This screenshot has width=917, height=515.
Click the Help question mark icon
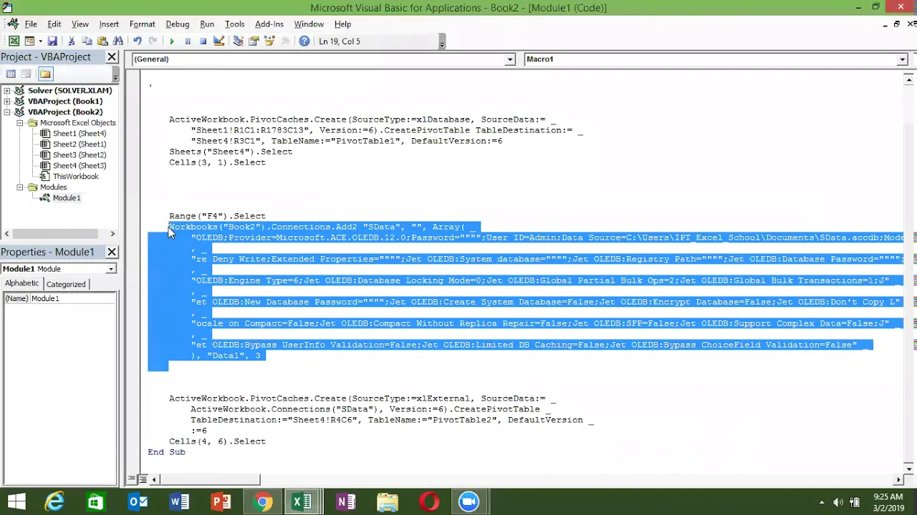pyautogui.click(x=304, y=41)
